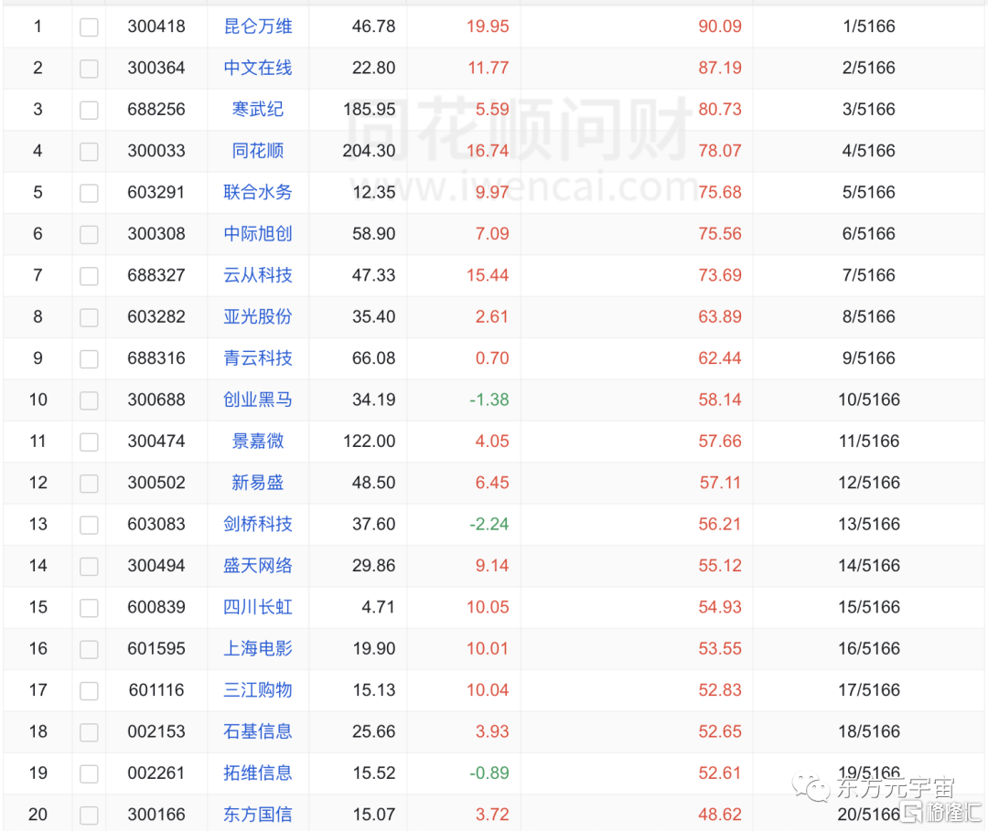Screen dimensions: 988x831
Task: Click the 中文在线 stock name
Action: [258, 68]
